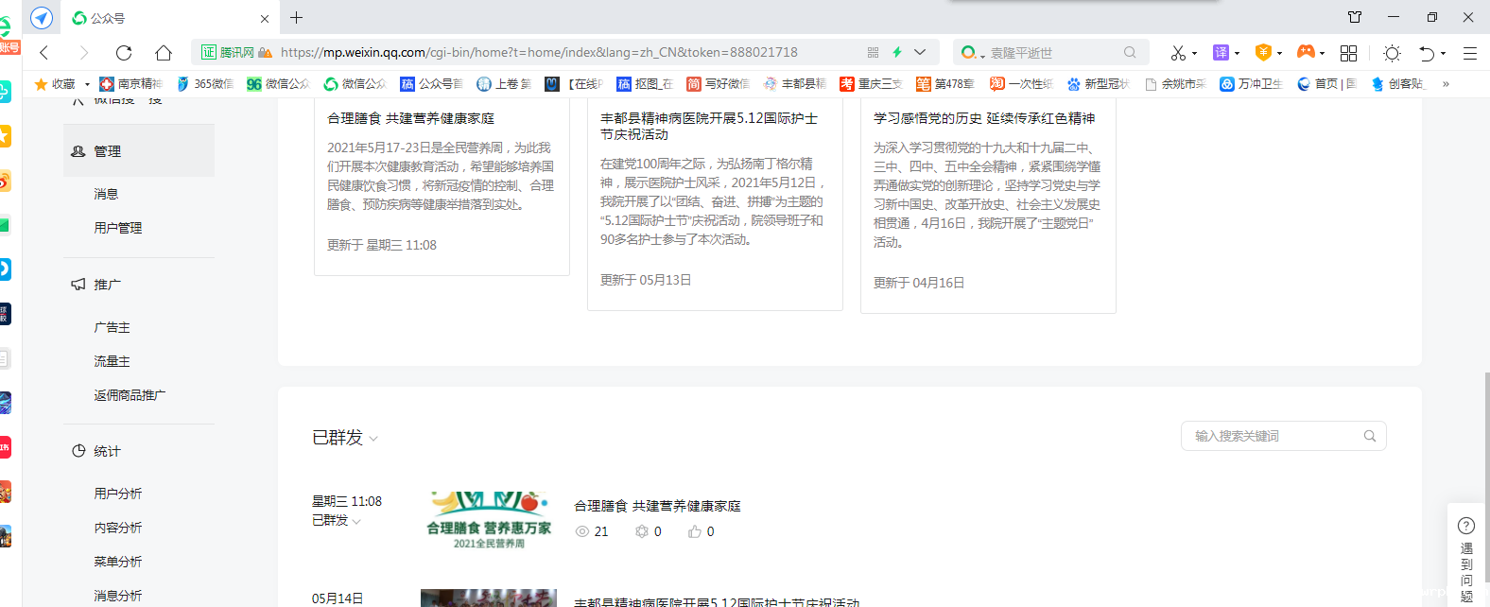The width and height of the screenshot is (1490, 607).
Task: Open article 合理膳食 共建营养健康家庭 in sent list
Action: pyautogui.click(x=657, y=506)
